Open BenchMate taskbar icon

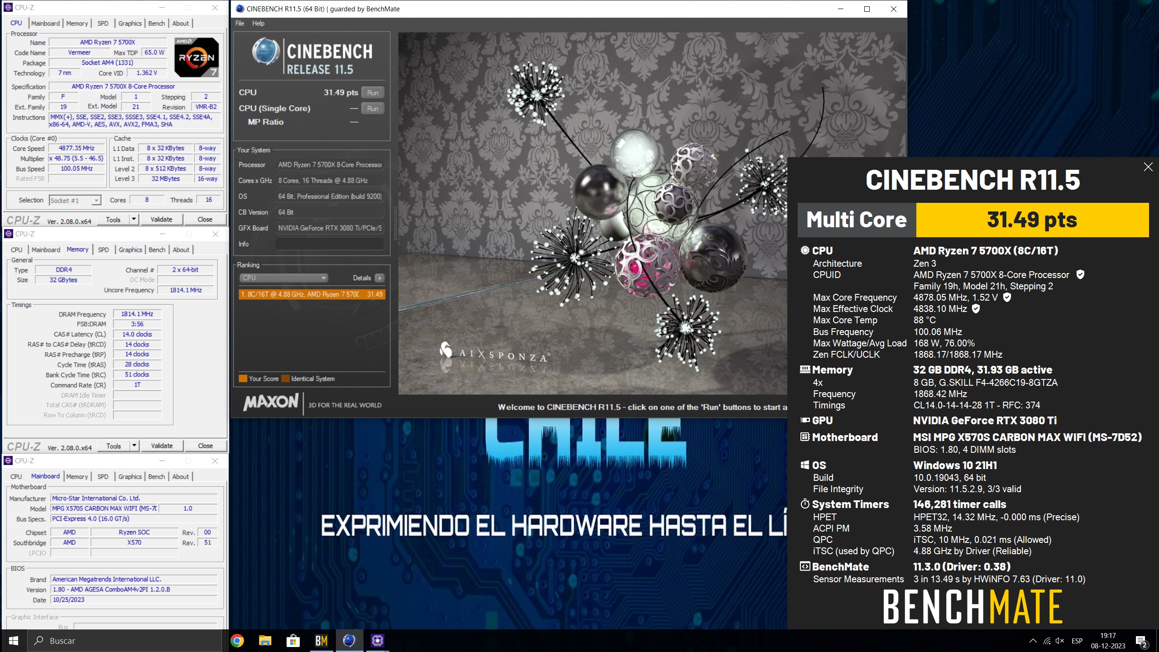(321, 641)
